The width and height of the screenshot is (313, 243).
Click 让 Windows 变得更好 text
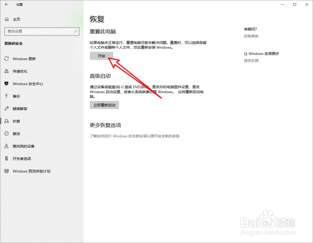pyautogui.click(x=261, y=54)
